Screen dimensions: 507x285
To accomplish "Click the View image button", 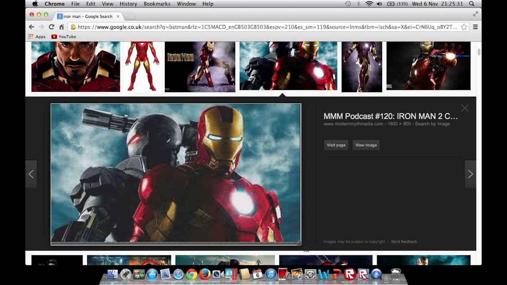I will point(366,145).
